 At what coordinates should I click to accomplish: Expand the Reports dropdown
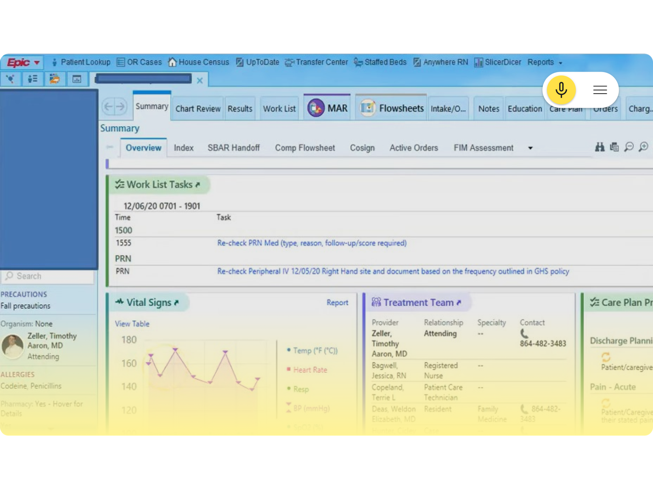pyautogui.click(x=545, y=62)
